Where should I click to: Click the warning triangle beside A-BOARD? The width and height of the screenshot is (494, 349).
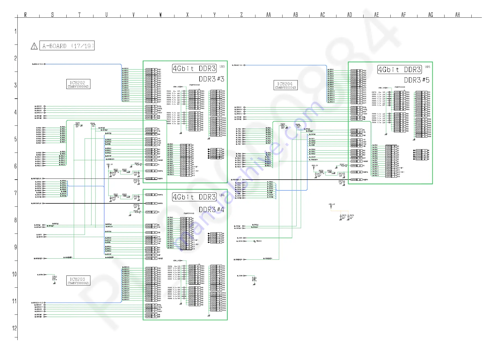34,46
